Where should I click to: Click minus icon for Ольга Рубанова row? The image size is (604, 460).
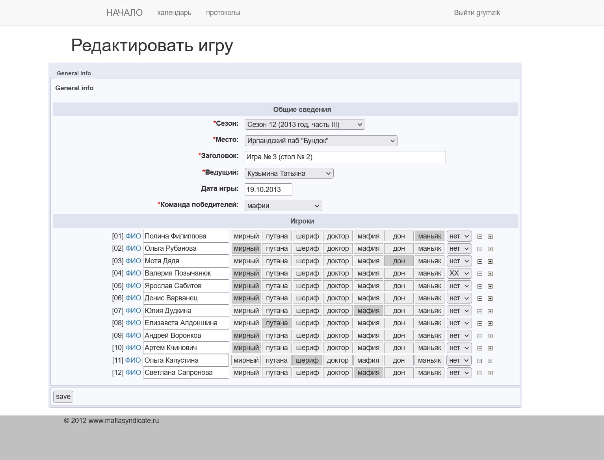tap(480, 249)
